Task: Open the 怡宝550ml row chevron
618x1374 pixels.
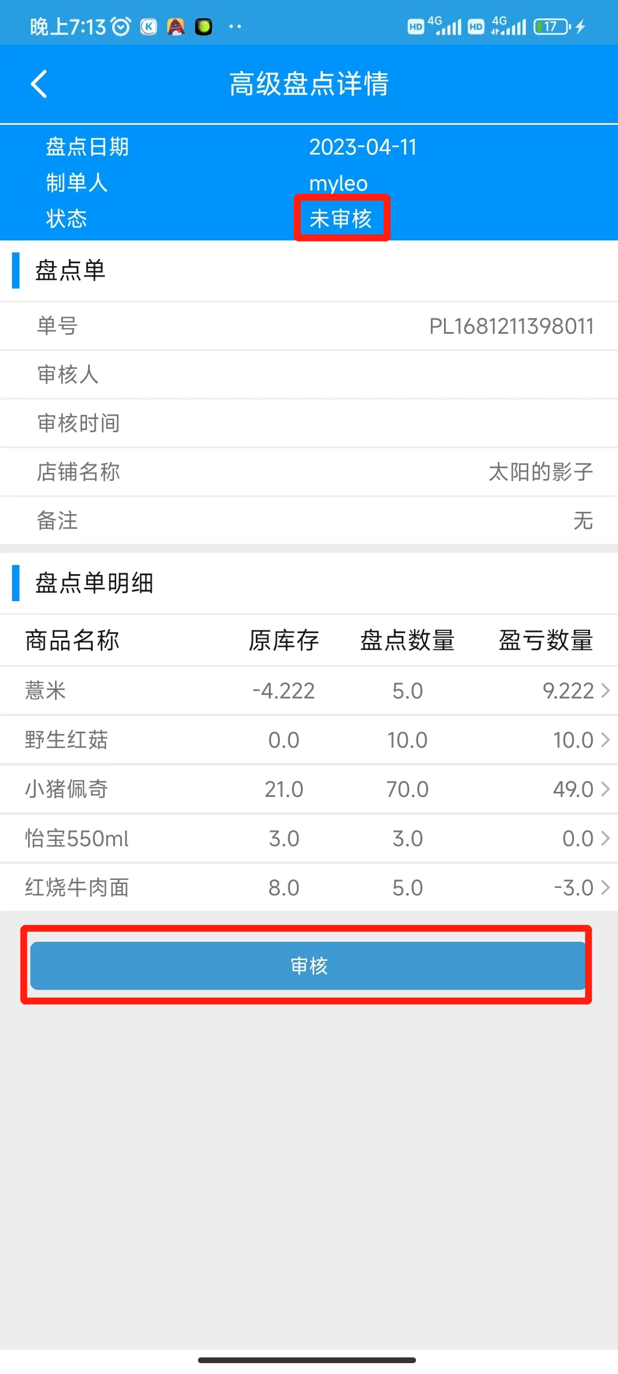Action: (605, 838)
